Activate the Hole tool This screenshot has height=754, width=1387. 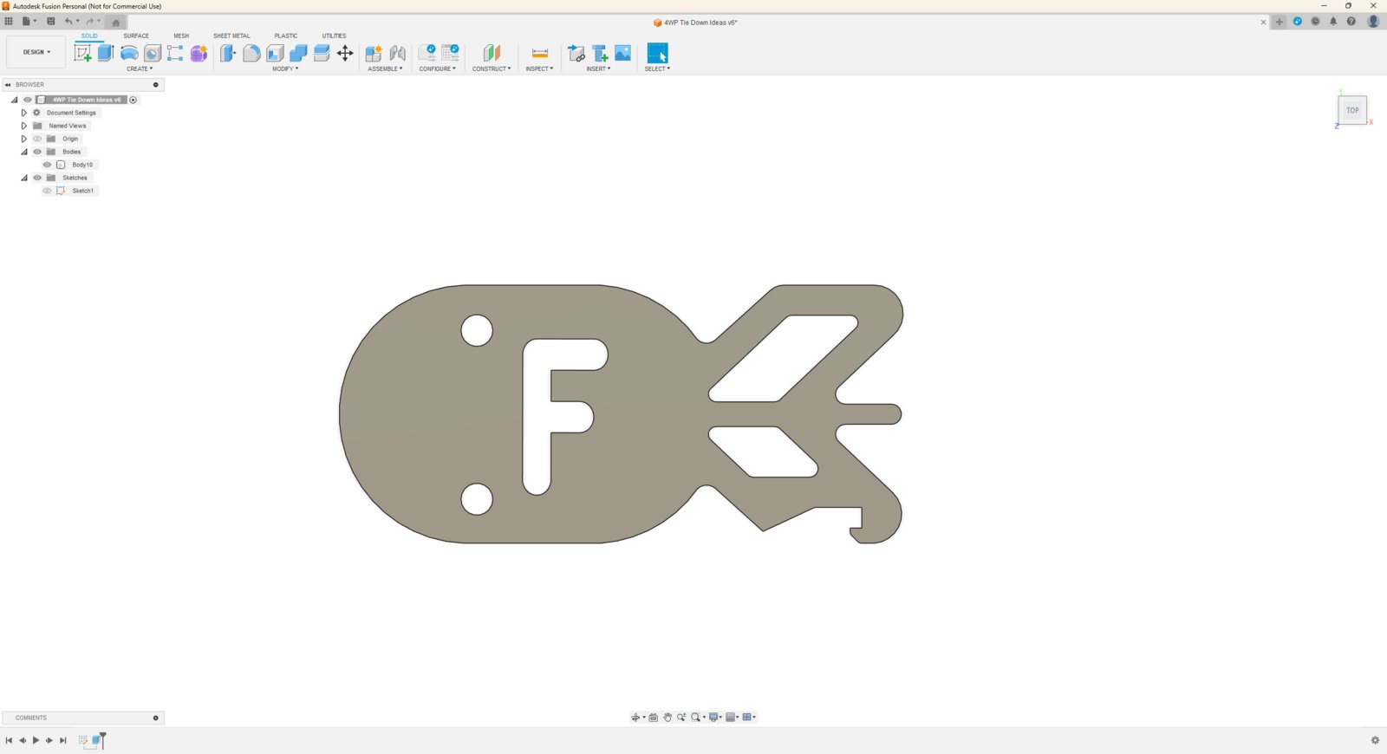pos(153,53)
